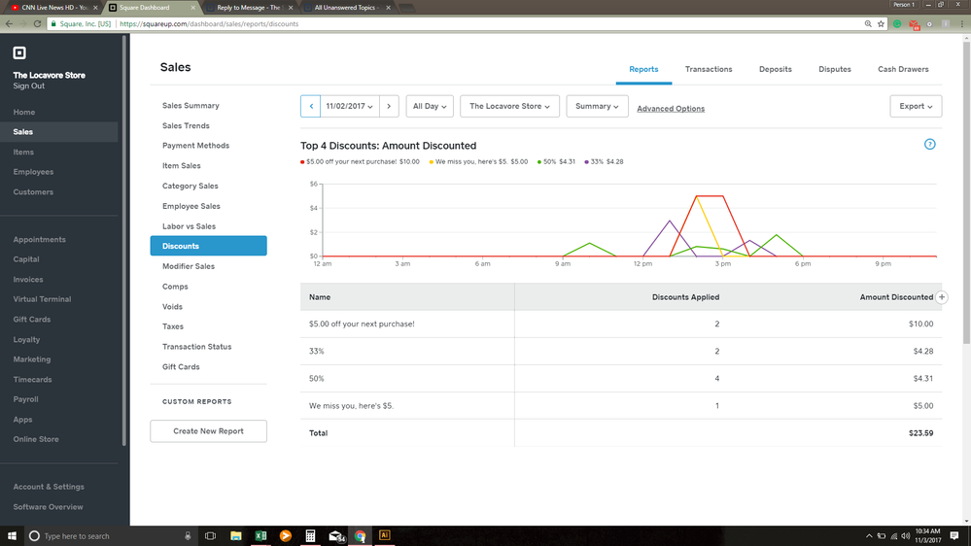
Task: Select Modifier Sales in the reports list
Action: click(x=189, y=266)
